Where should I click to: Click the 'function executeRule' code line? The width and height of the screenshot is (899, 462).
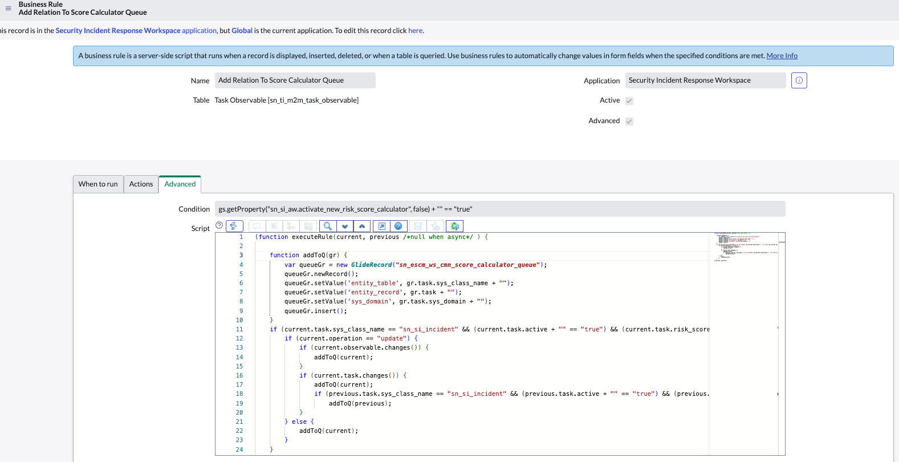(x=372, y=237)
